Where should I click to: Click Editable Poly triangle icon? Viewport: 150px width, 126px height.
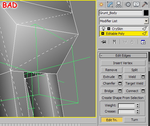[144, 33]
